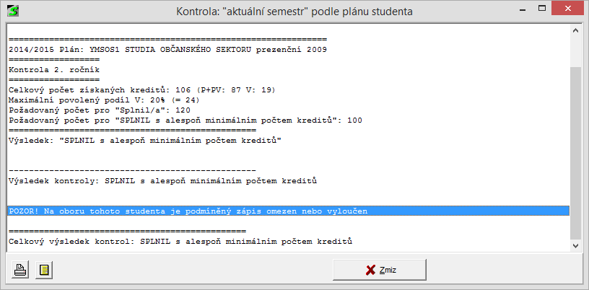Click scrollbar track above the thumb
The image size is (589, 290).
pyautogui.click(x=576, y=52)
